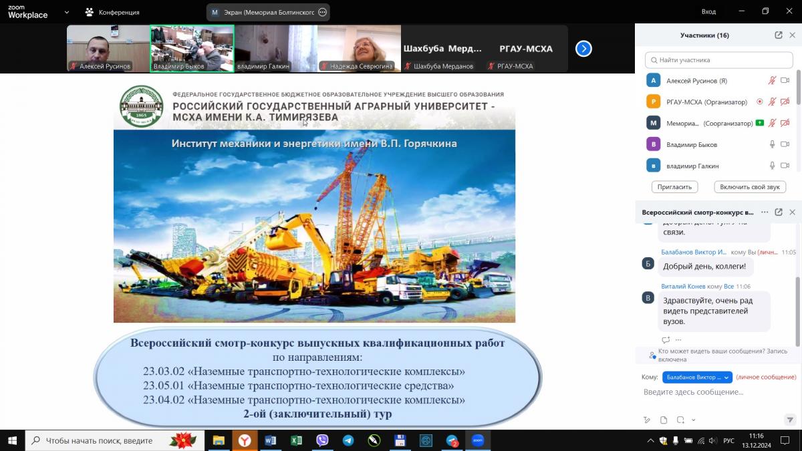This screenshot has height=451, width=802.
Task: Click disabled camera icon of Мемориа... (Соорганизатор)
Action: (785, 123)
